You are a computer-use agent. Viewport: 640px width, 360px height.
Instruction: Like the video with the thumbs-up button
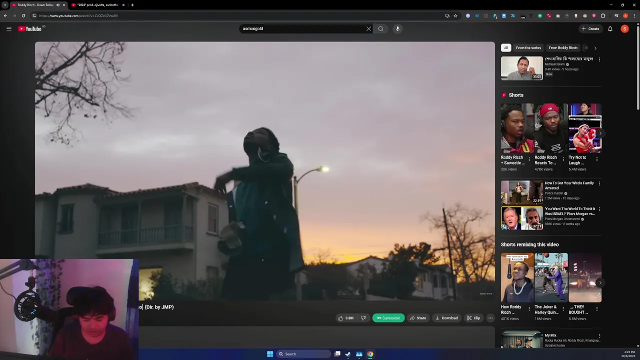click(345, 318)
